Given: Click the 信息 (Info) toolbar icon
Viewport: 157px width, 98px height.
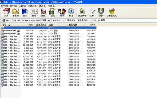Looking at the screenshot, I should point(71,12).
